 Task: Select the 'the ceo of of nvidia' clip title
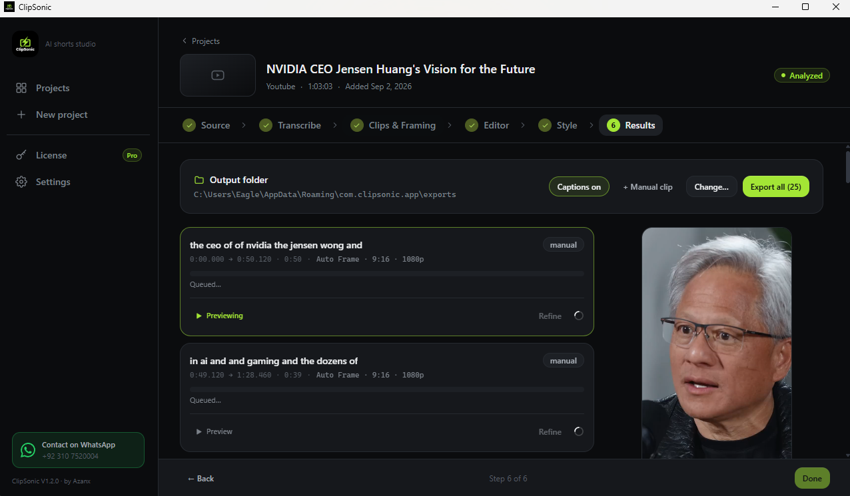click(276, 245)
